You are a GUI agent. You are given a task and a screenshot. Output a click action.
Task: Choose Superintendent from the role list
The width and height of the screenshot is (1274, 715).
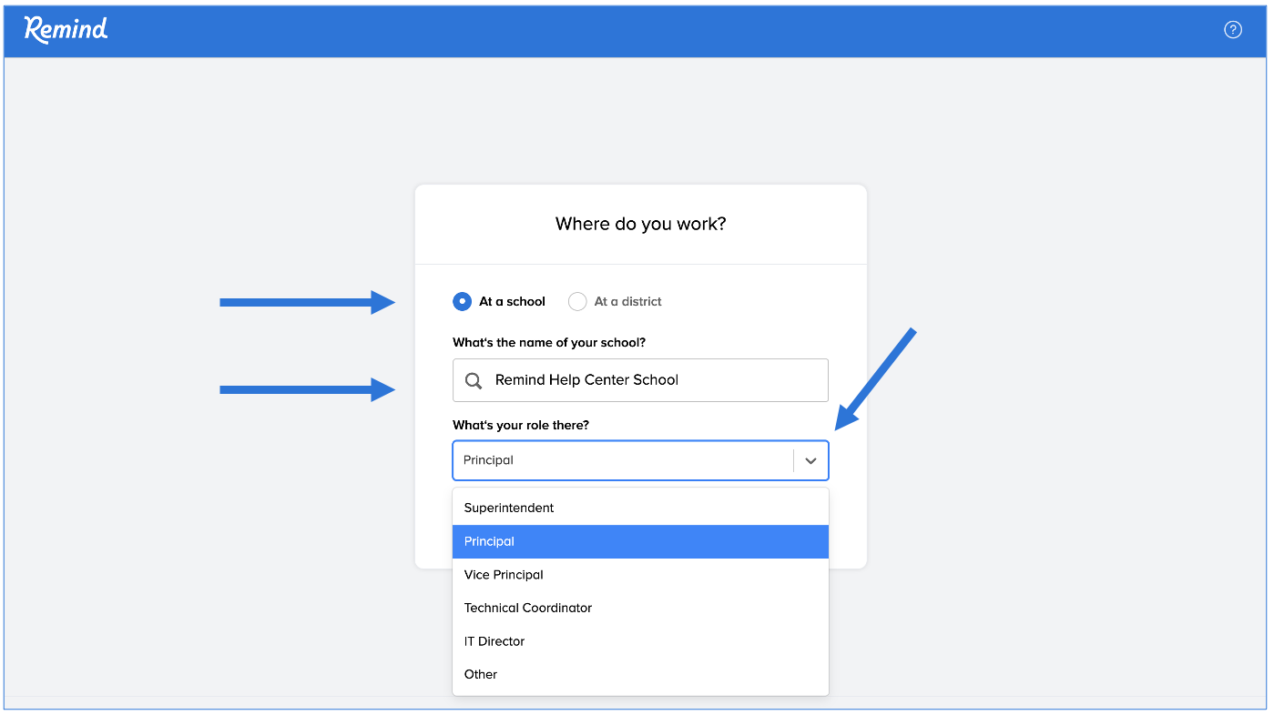pos(509,508)
